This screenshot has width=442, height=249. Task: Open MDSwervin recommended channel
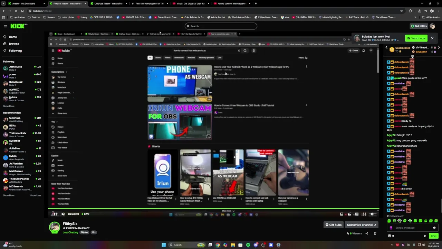pos(22,188)
